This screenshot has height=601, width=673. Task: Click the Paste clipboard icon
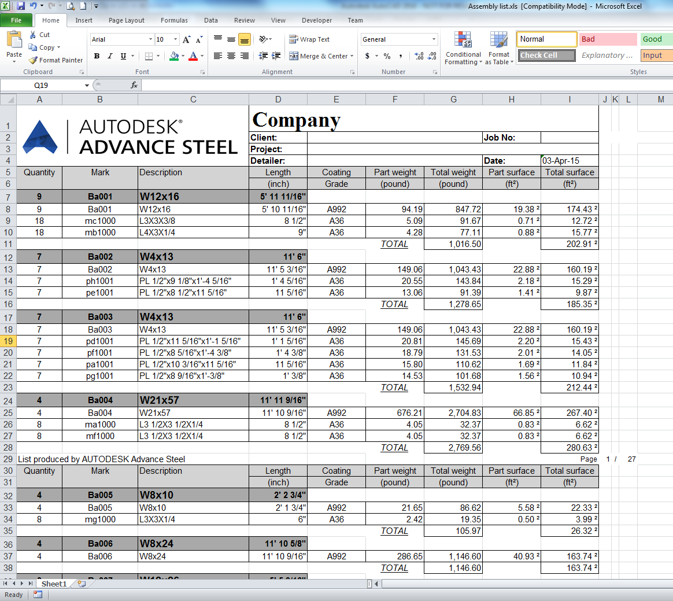tap(14, 40)
